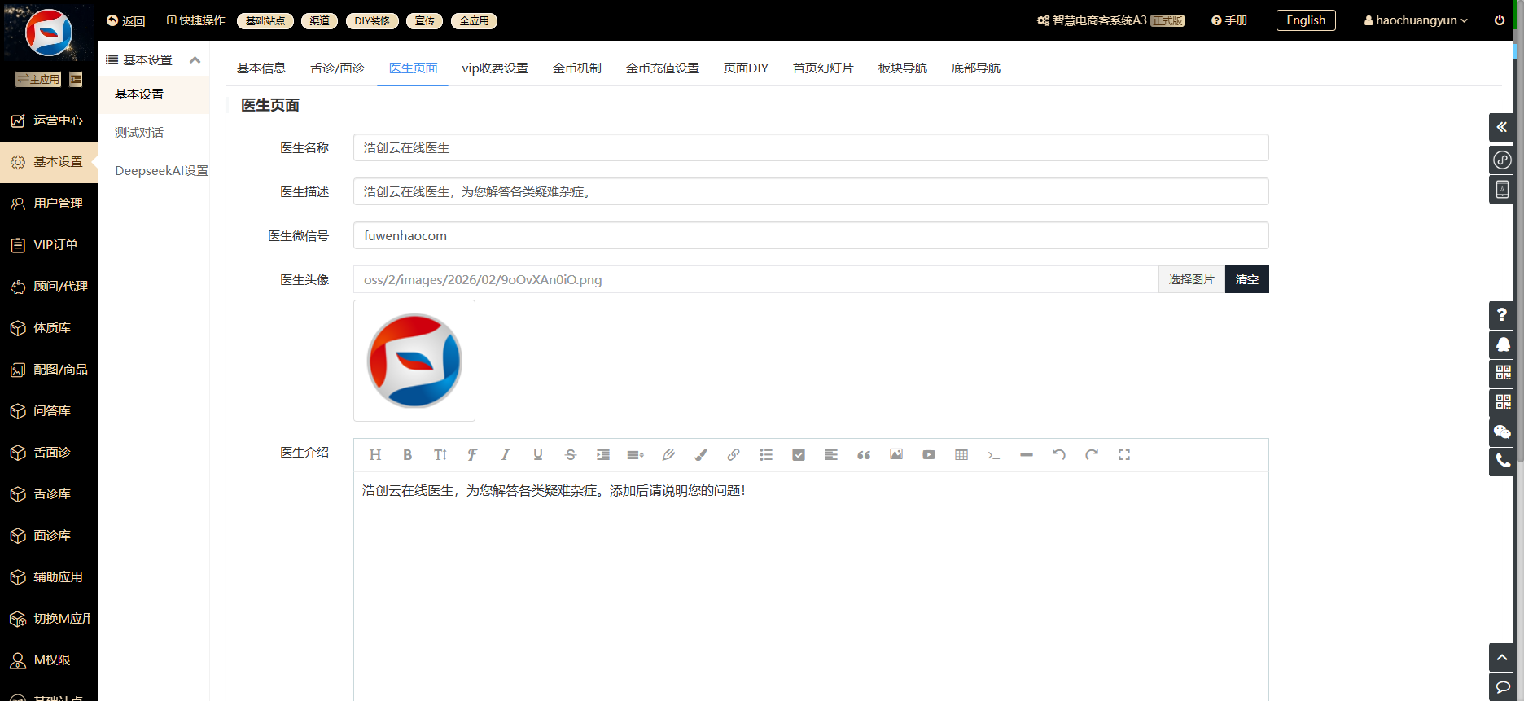The width and height of the screenshot is (1524, 701).
Task: Redo the last editor change
Action: 1092,455
